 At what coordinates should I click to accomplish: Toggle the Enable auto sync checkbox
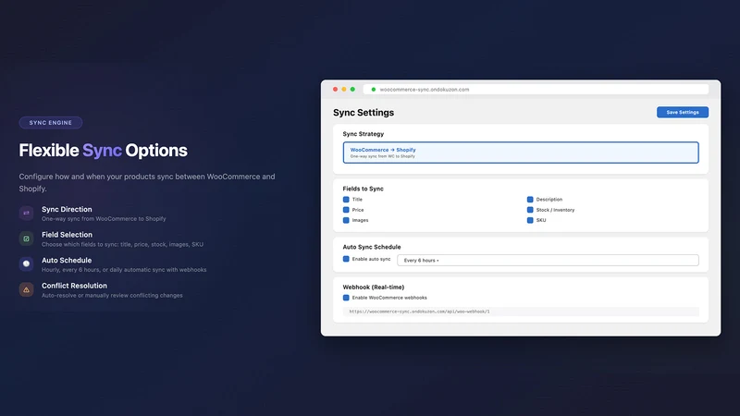coord(346,259)
